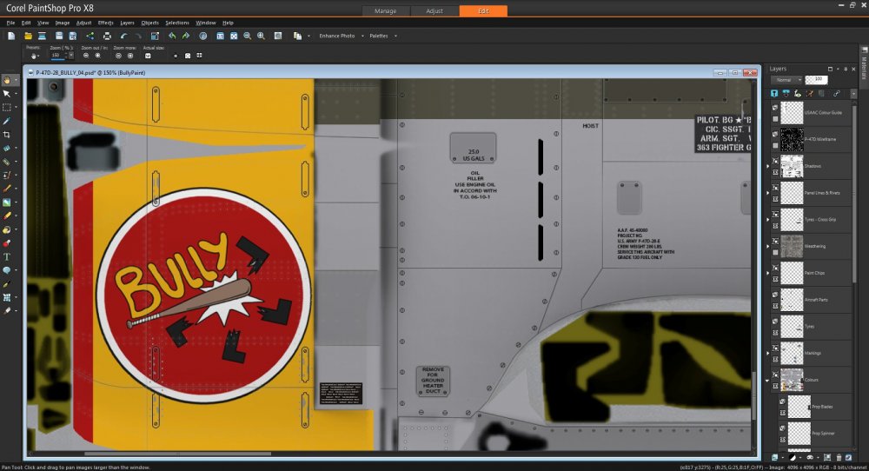This screenshot has height=471, width=869.
Task: Click the Print icon in the toolbar
Action: tap(107, 36)
